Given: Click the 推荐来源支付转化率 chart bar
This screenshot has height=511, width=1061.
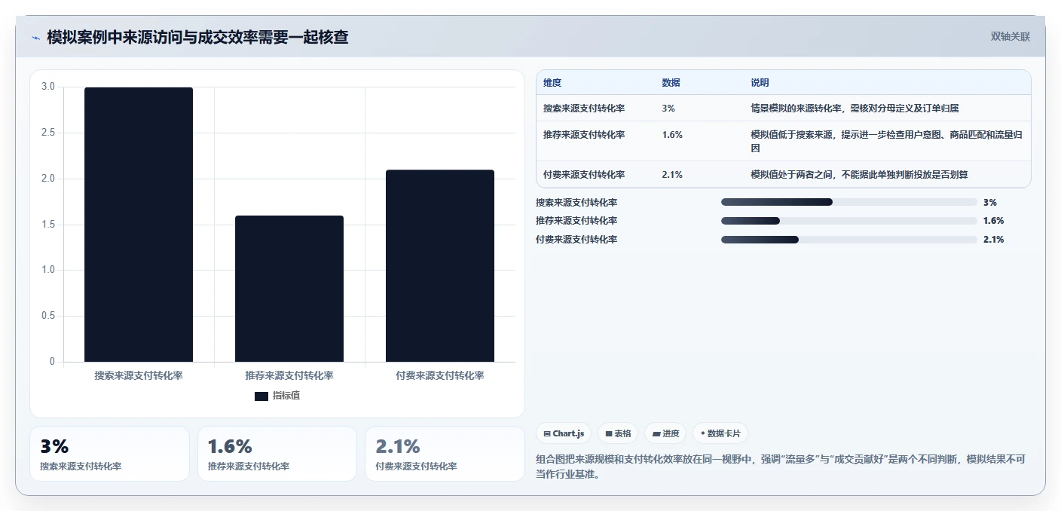Looking at the screenshot, I should point(289,289).
